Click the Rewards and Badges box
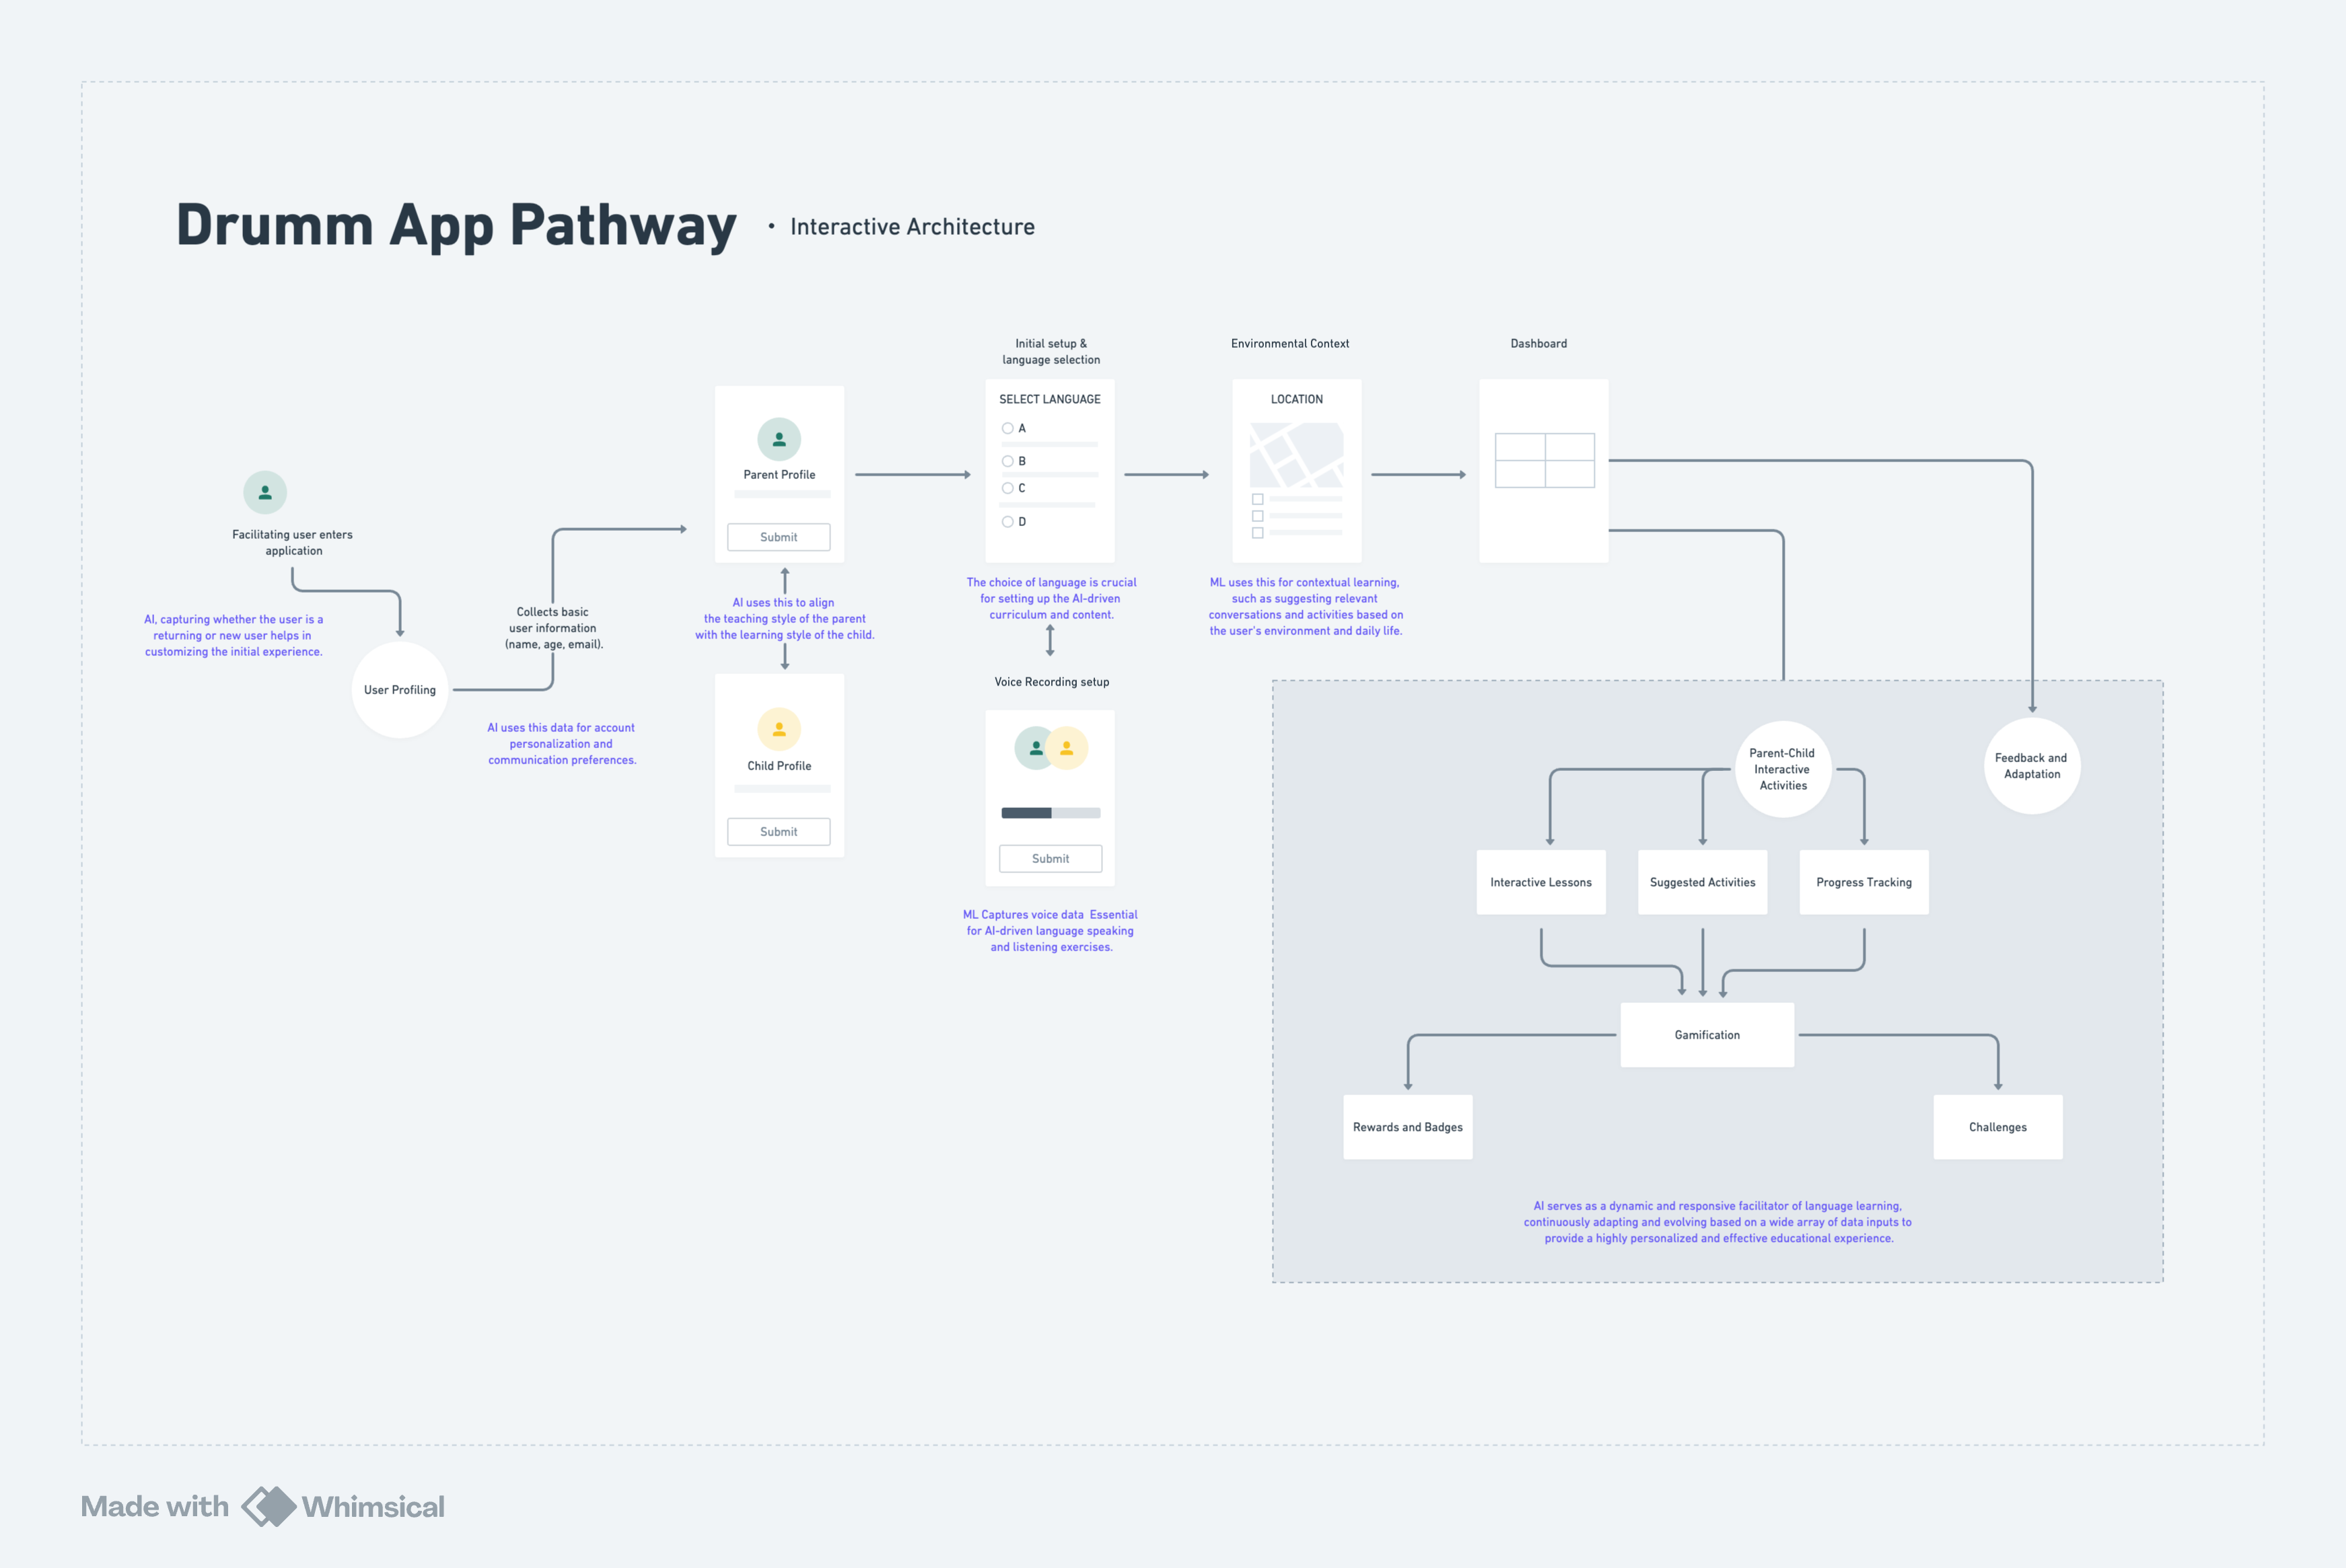Viewport: 2346px width, 1568px height. click(x=1408, y=1127)
